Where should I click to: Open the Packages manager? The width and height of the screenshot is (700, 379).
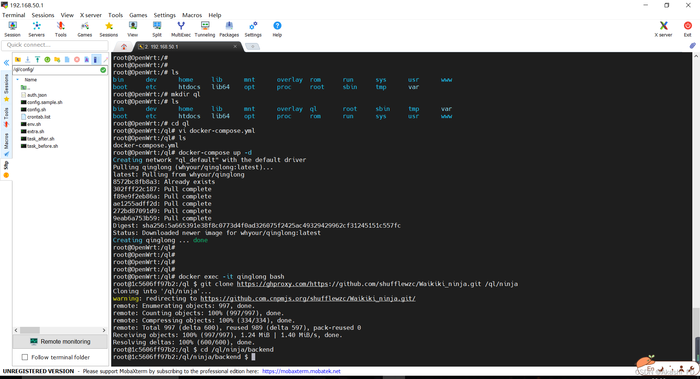tap(229, 29)
